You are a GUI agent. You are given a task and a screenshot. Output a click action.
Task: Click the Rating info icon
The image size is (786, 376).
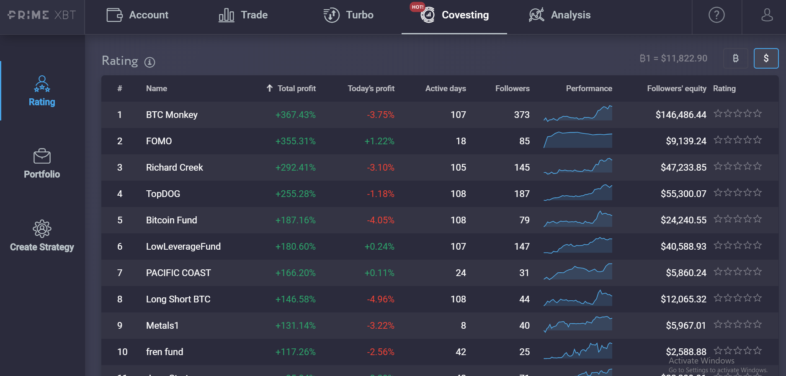(149, 62)
